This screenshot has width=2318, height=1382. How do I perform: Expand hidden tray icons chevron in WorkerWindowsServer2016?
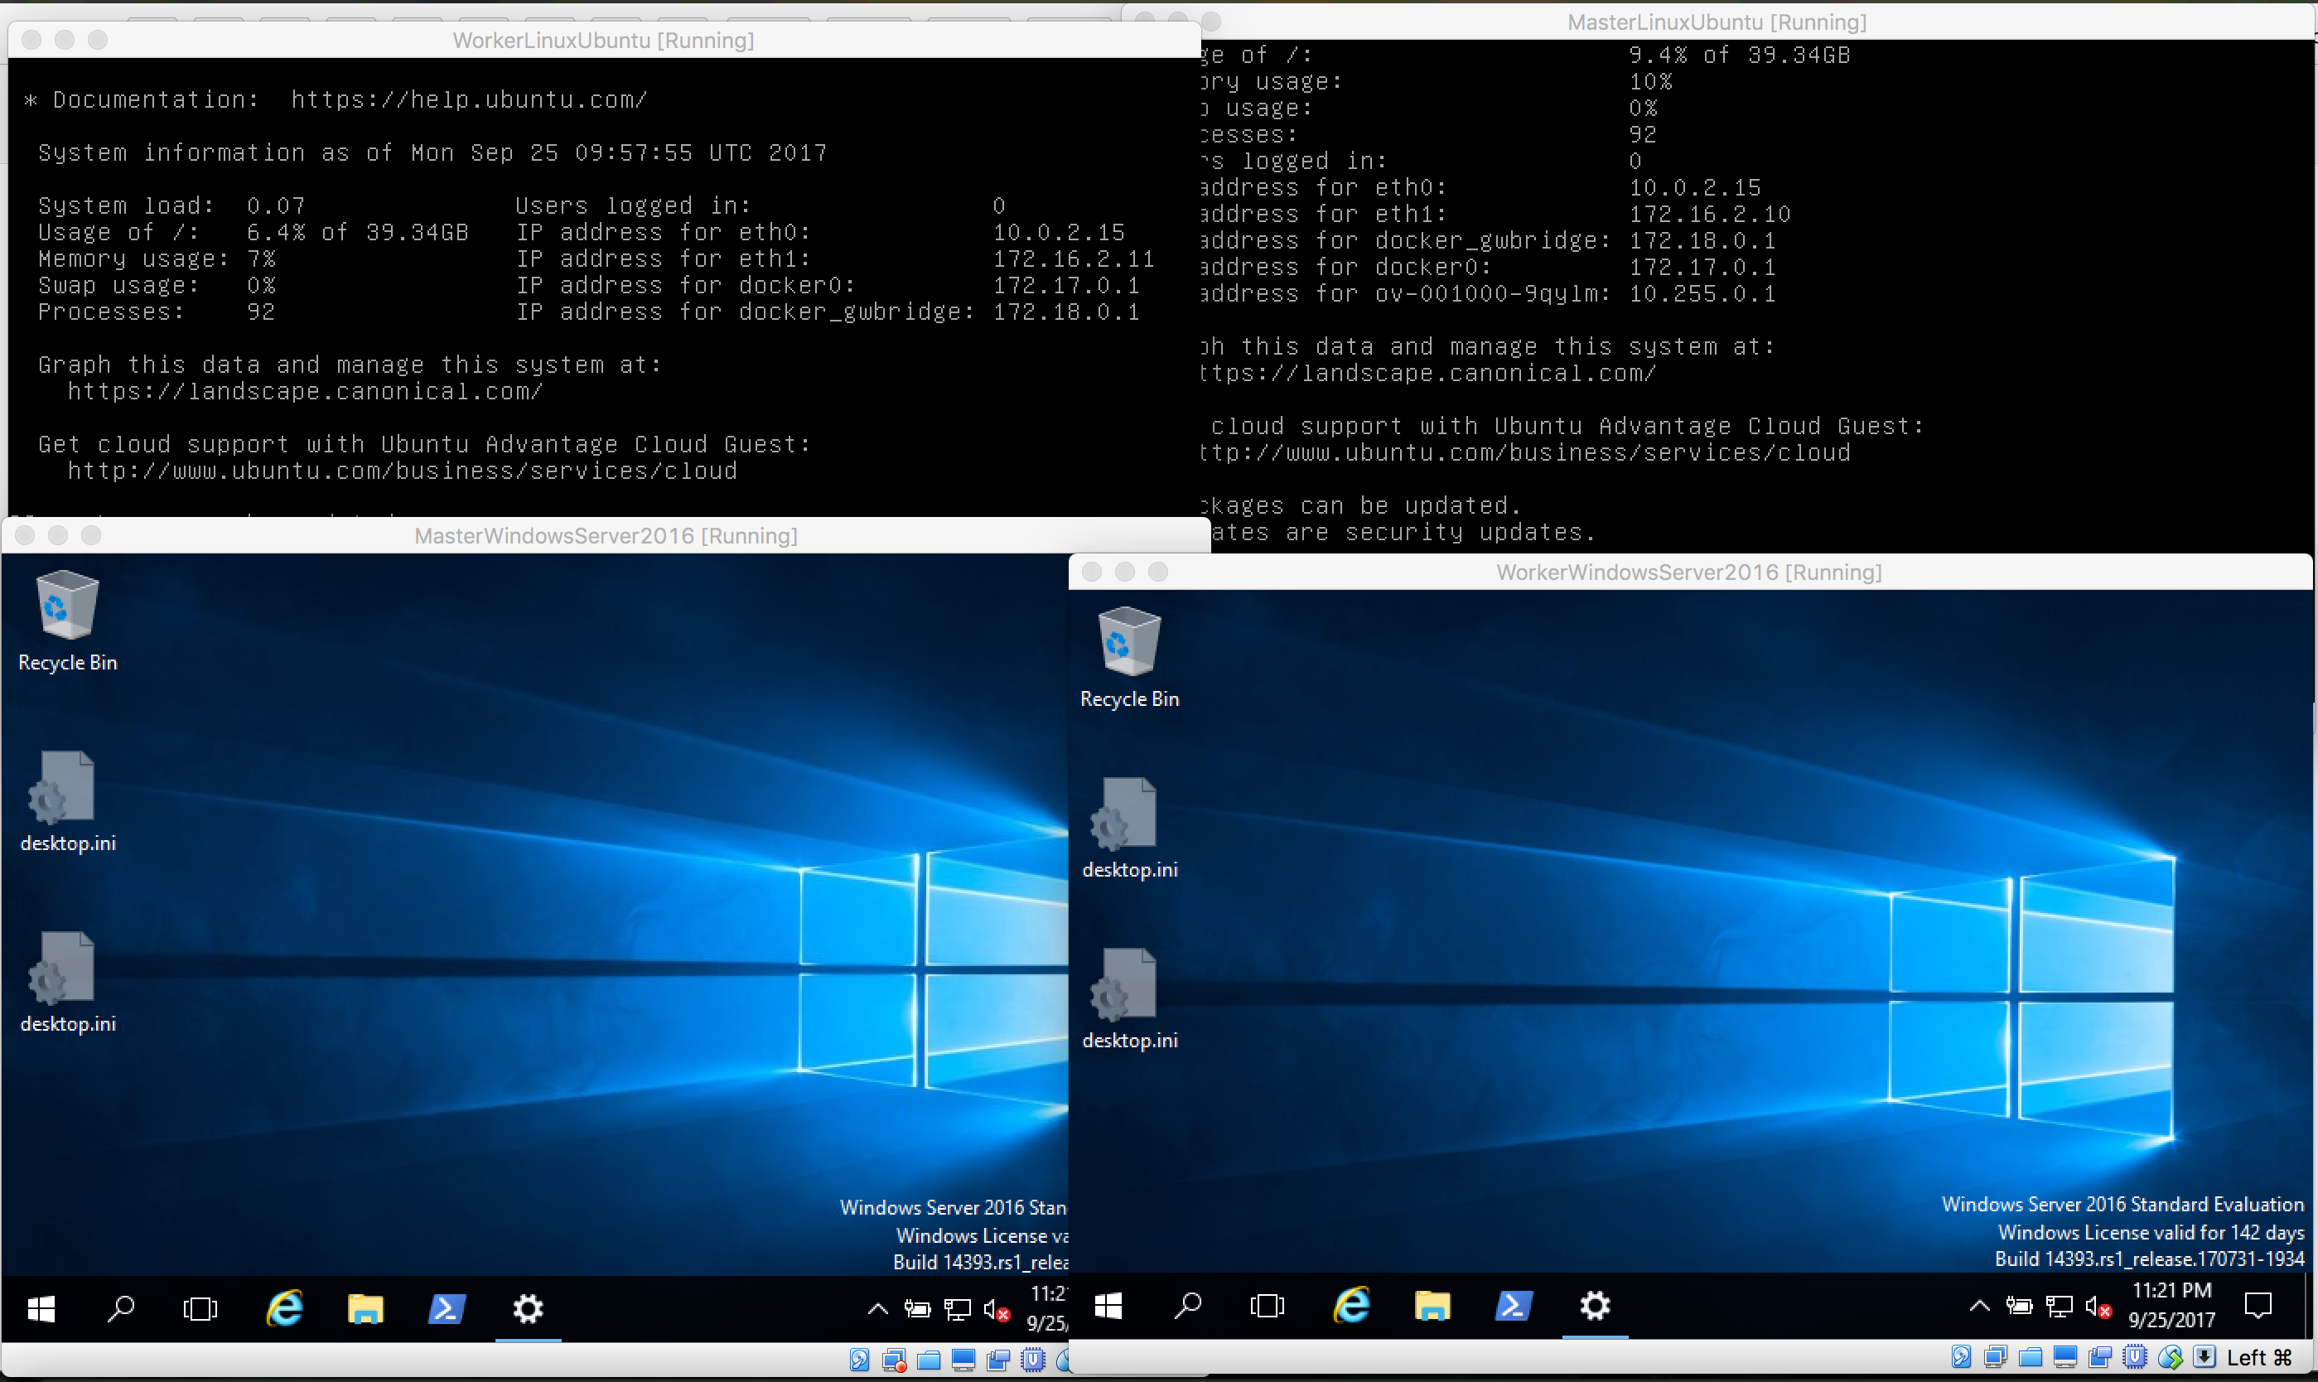(1979, 1307)
